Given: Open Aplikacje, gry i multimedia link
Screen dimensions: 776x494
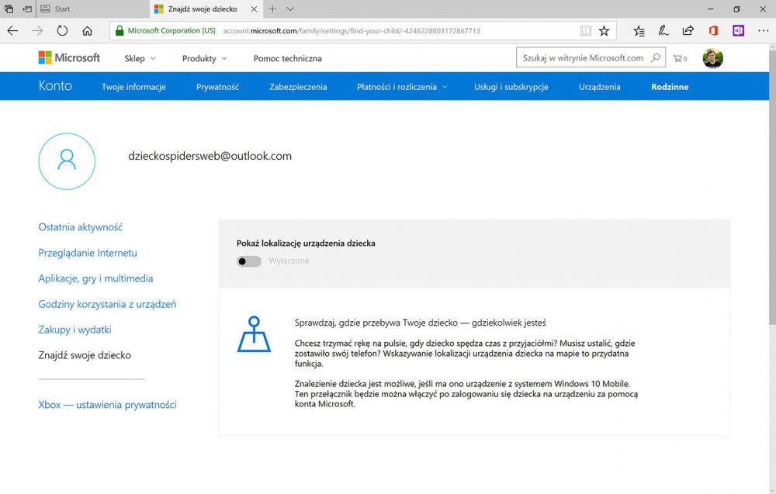Looking at the screenshot, I should point(95,278).
